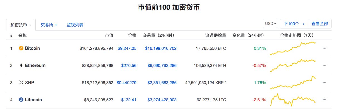338x109 pixels.
Task: Click Bitcoin volume $16,199,016,702
Action: pyautogui.click(x=161, y=48)
